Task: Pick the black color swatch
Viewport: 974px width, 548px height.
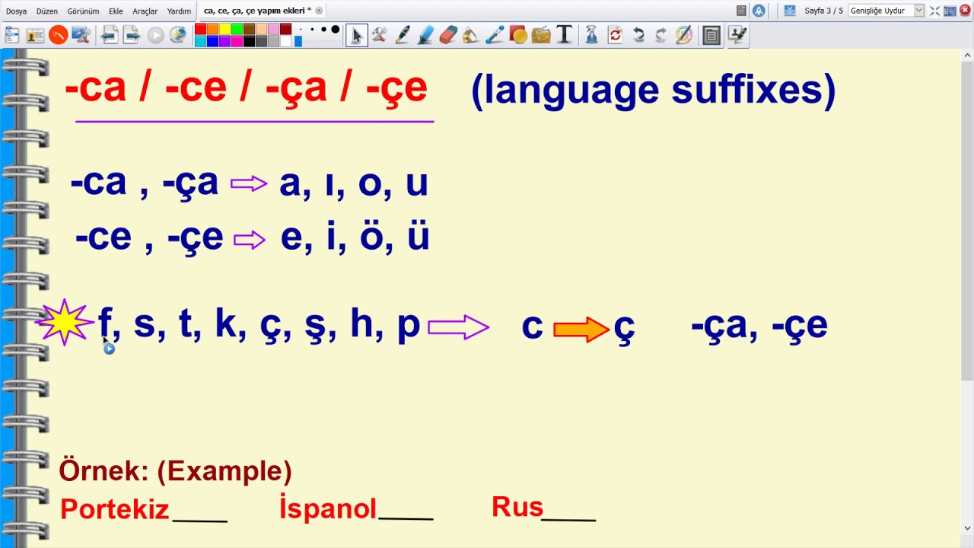Action: (x=249, y=41)
